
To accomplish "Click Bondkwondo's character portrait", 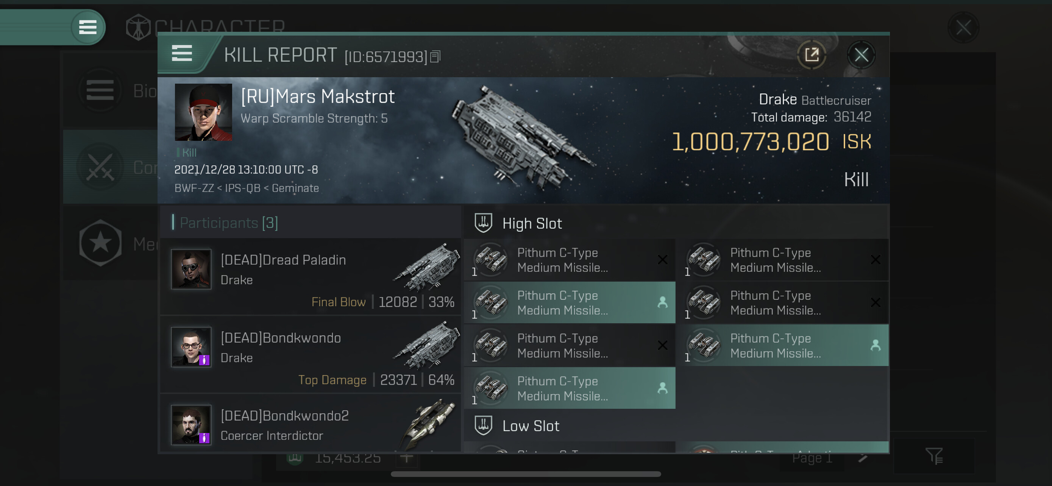I will 191,347.
